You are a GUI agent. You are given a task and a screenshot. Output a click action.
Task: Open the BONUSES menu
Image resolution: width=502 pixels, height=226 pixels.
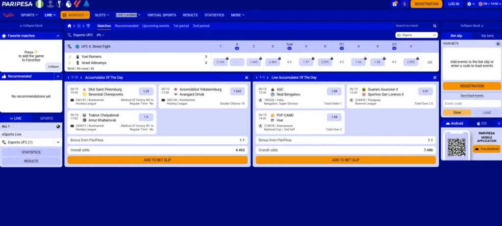pos(75,15)
